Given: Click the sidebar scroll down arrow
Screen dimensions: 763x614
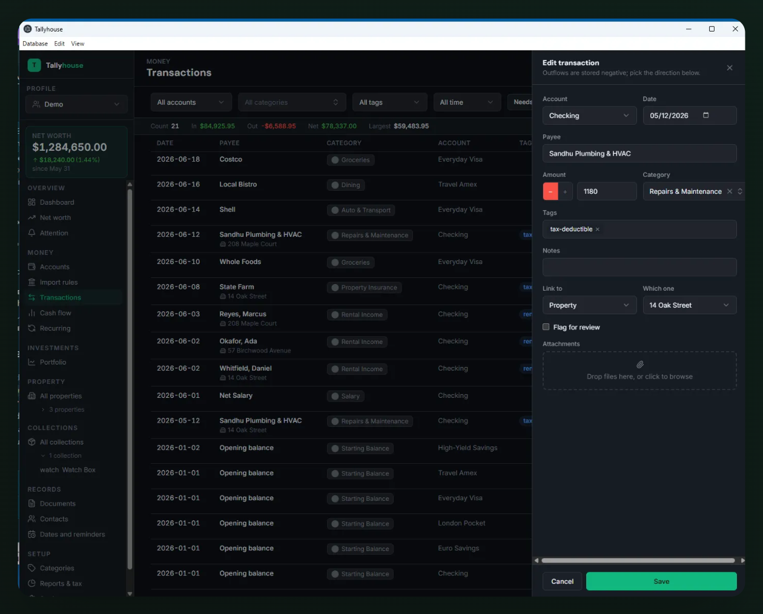Looking at the screenshot, I should (130, 593).
